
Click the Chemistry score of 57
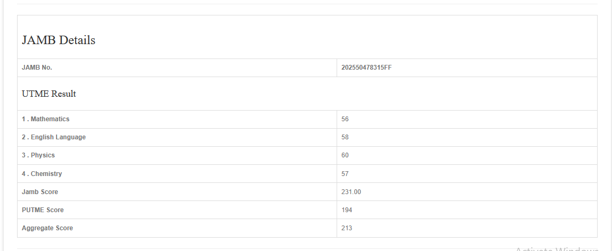pos(345,174)
